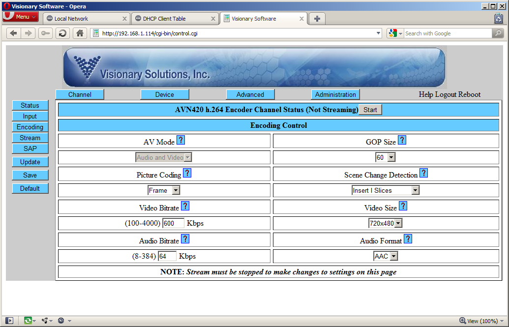Viewport: 509px width, 327px height.
Task: Open SAP page in sidebar
Action: [30, 149]
